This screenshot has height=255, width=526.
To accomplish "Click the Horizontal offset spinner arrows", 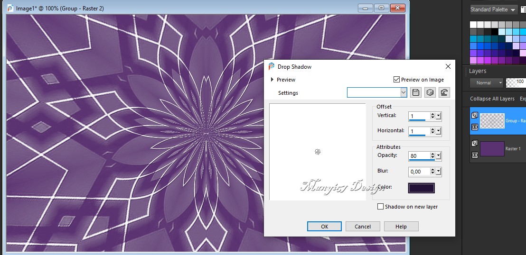I will point(433,131).
